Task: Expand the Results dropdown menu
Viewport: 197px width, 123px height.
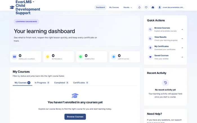Action: 128,7
